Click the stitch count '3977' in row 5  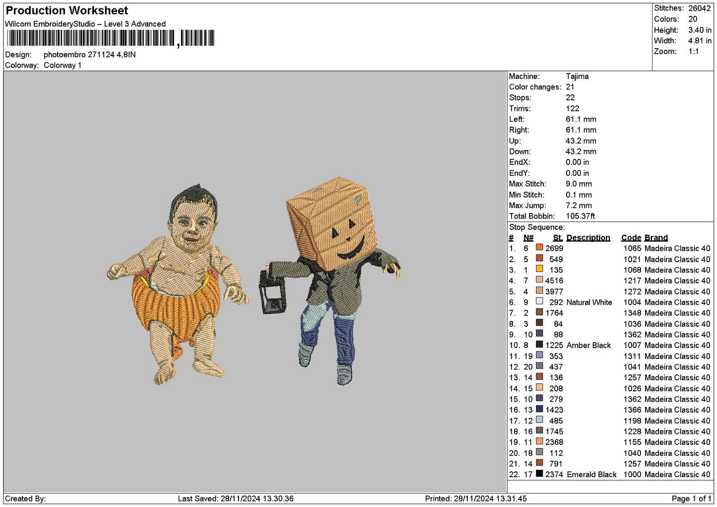pyautogui.click(x=554, y=291)
